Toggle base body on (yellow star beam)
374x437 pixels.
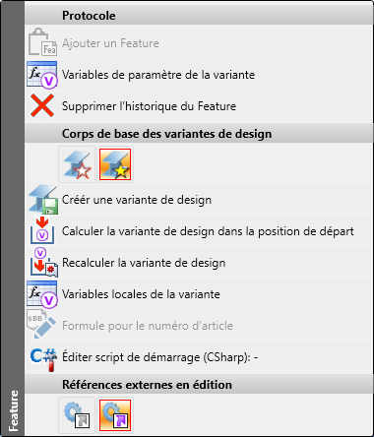coord(115,164)
